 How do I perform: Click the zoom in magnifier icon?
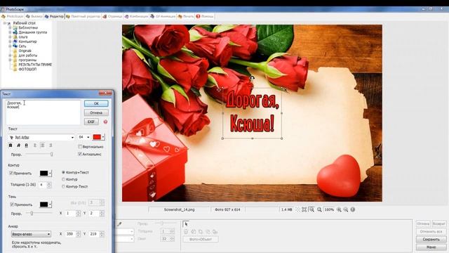pyautogui.click(x=339, y=209)
